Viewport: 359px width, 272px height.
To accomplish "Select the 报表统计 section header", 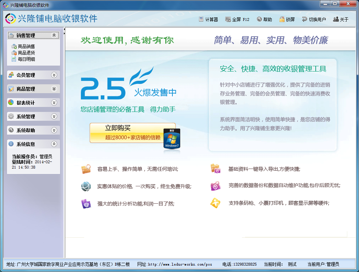I will pos(33,102).
